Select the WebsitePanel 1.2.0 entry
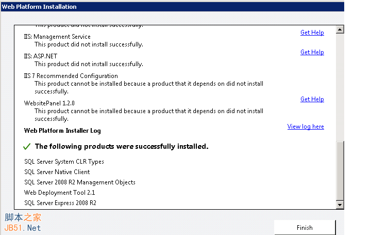Viewport: 371px width, 235px height. tap(49, 103)
